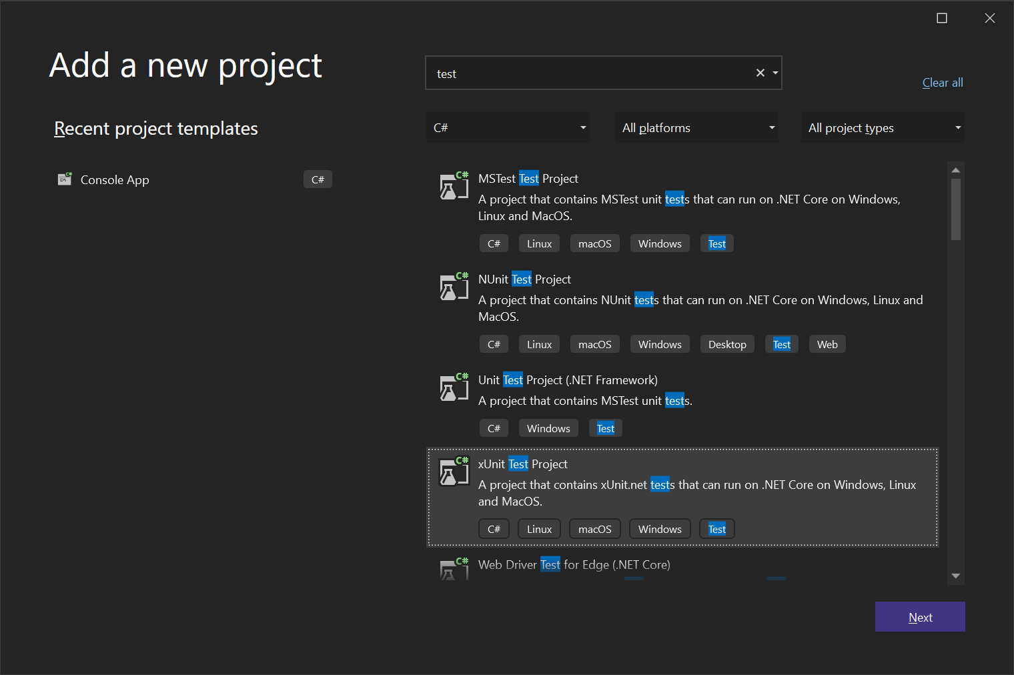Click the MSTest Test Project description text
The width and height of the screenshot is (1014, 675).
pos(689,207)
